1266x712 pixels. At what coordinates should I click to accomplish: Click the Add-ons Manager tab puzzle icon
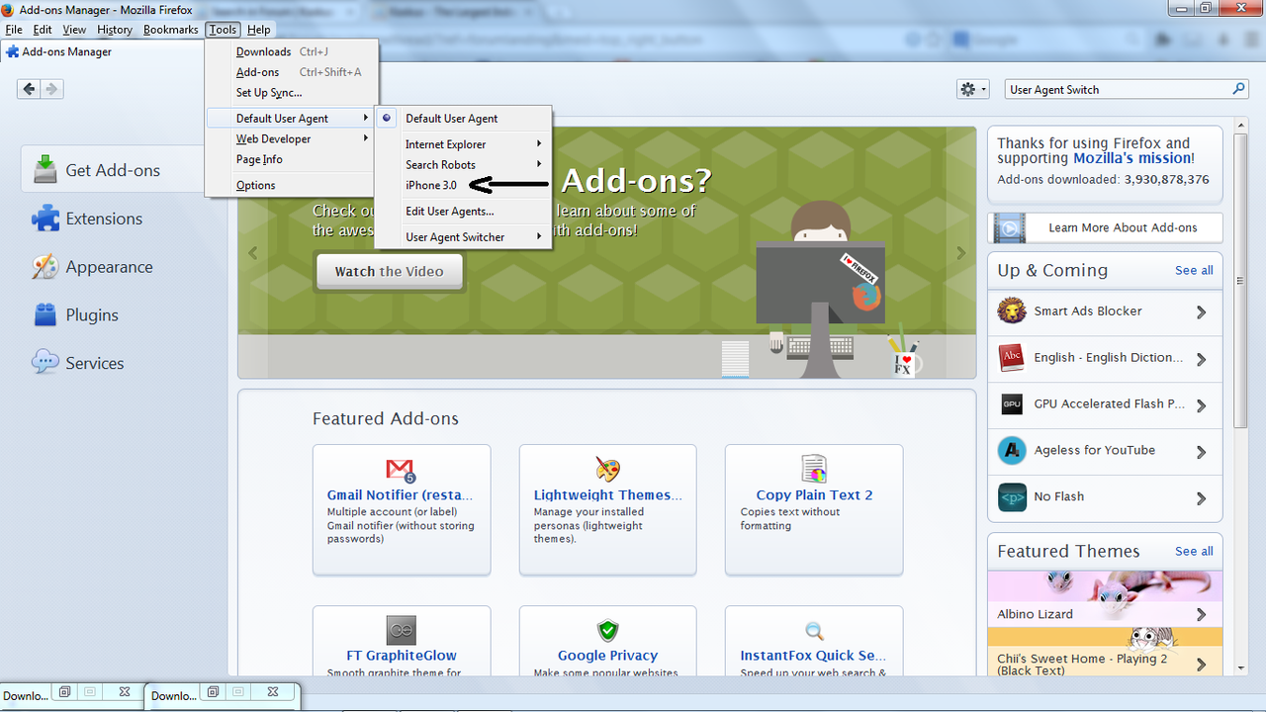(12, 51)
